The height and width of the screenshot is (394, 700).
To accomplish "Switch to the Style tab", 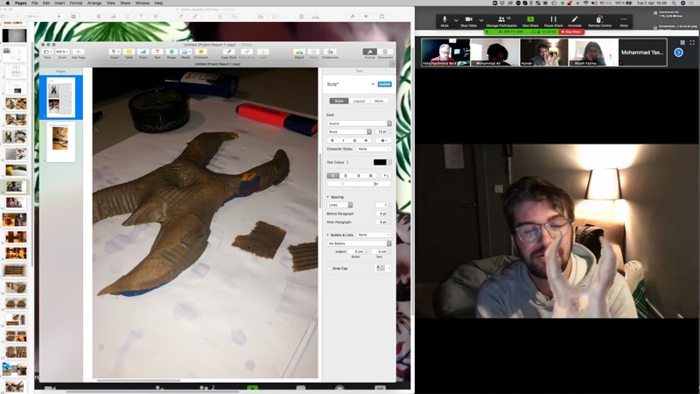I will coord(339,101).
